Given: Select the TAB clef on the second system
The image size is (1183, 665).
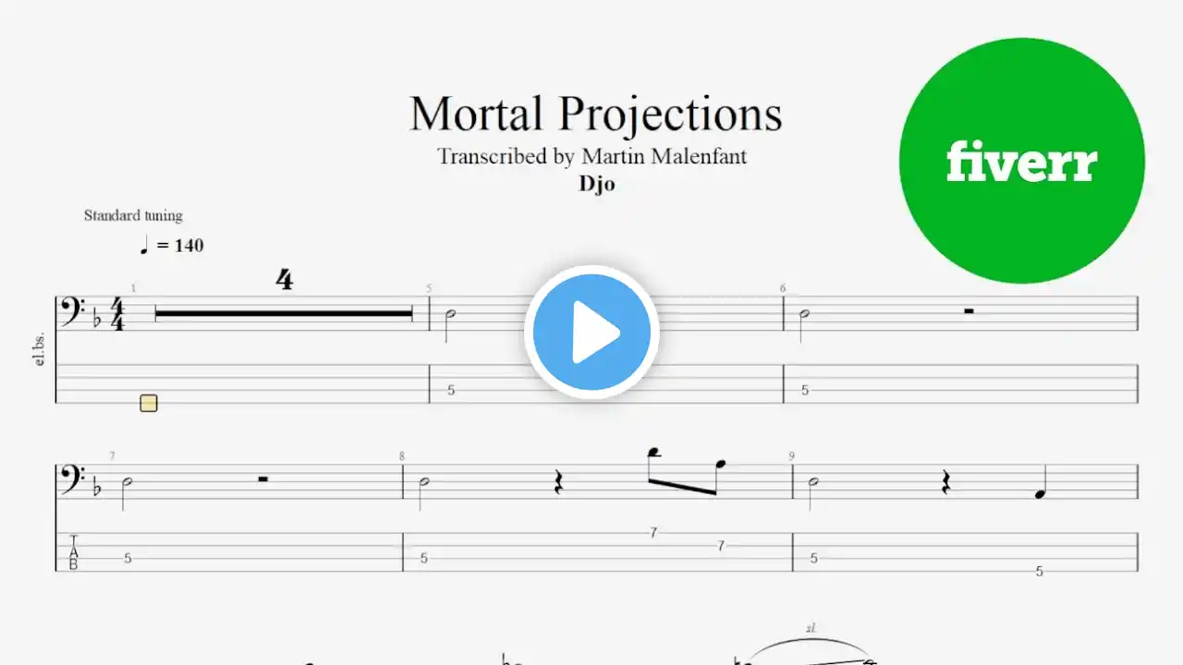Looking at the screenshot, I should (x=74, y=552).
